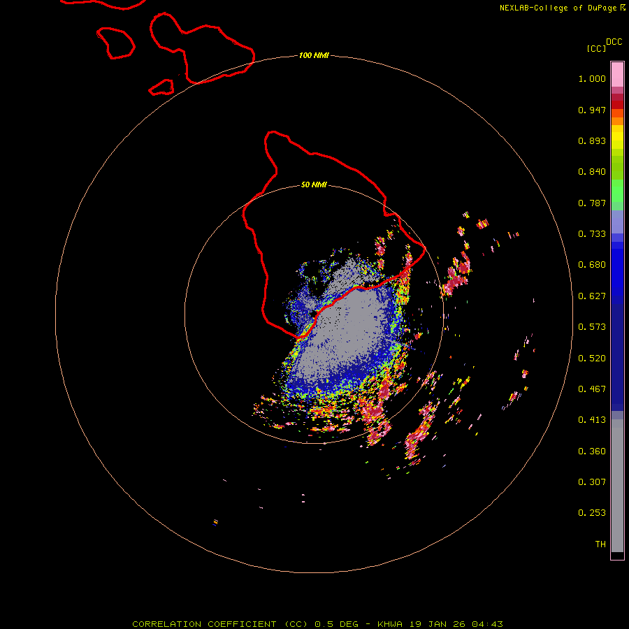Viewport: 629px width, 629px height.
Task: Click the TH threshold label
Action: point(600,544)
